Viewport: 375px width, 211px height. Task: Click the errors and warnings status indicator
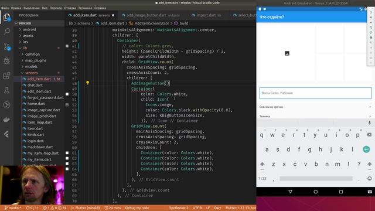54,208
